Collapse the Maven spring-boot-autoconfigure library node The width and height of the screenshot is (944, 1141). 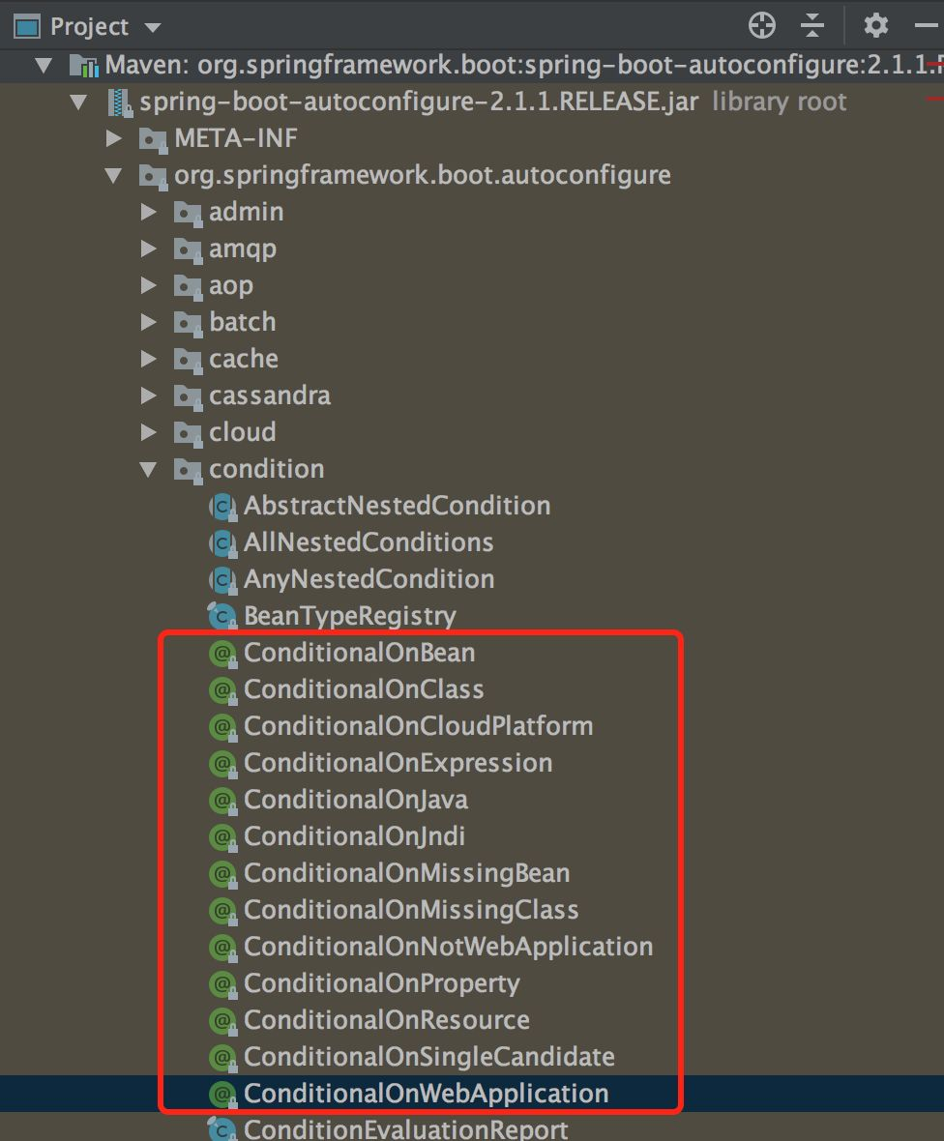pyautogui.click(x=44, y=66)
